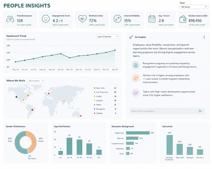Click the AI Insights sparkle icon

tap(131, 37)
